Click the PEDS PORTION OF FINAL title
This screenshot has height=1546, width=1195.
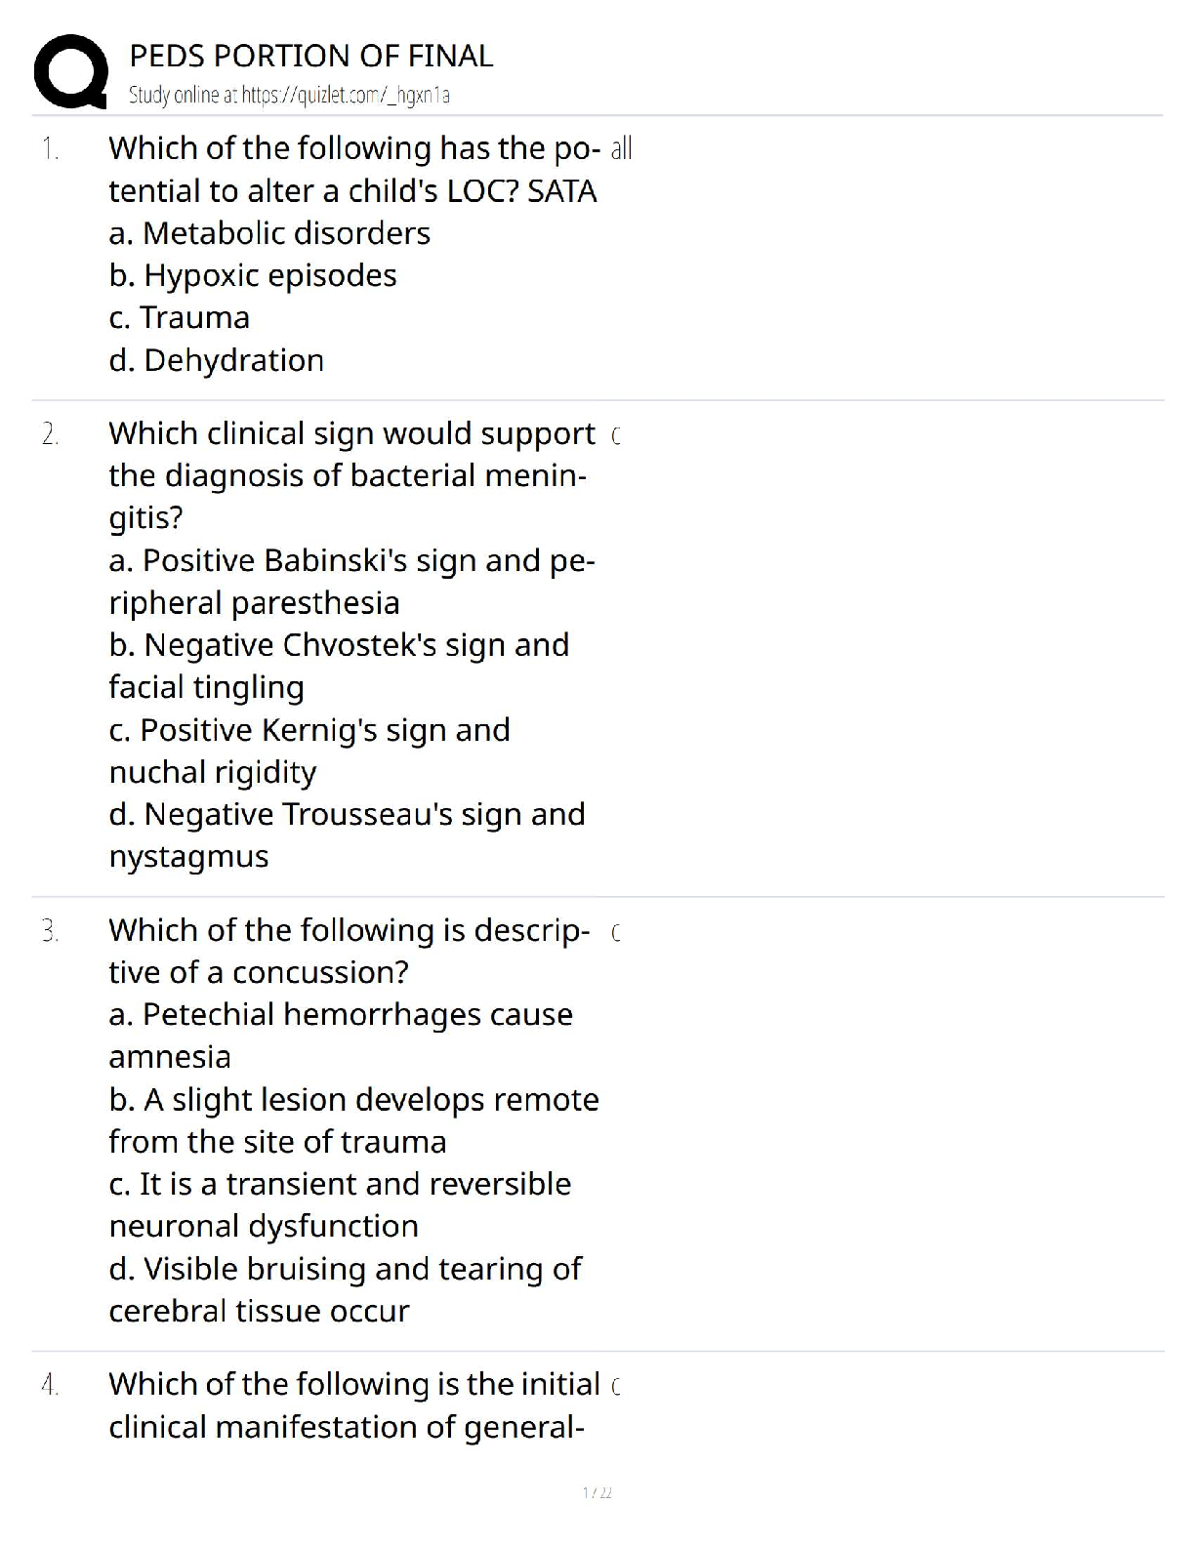tap(311, 56)
